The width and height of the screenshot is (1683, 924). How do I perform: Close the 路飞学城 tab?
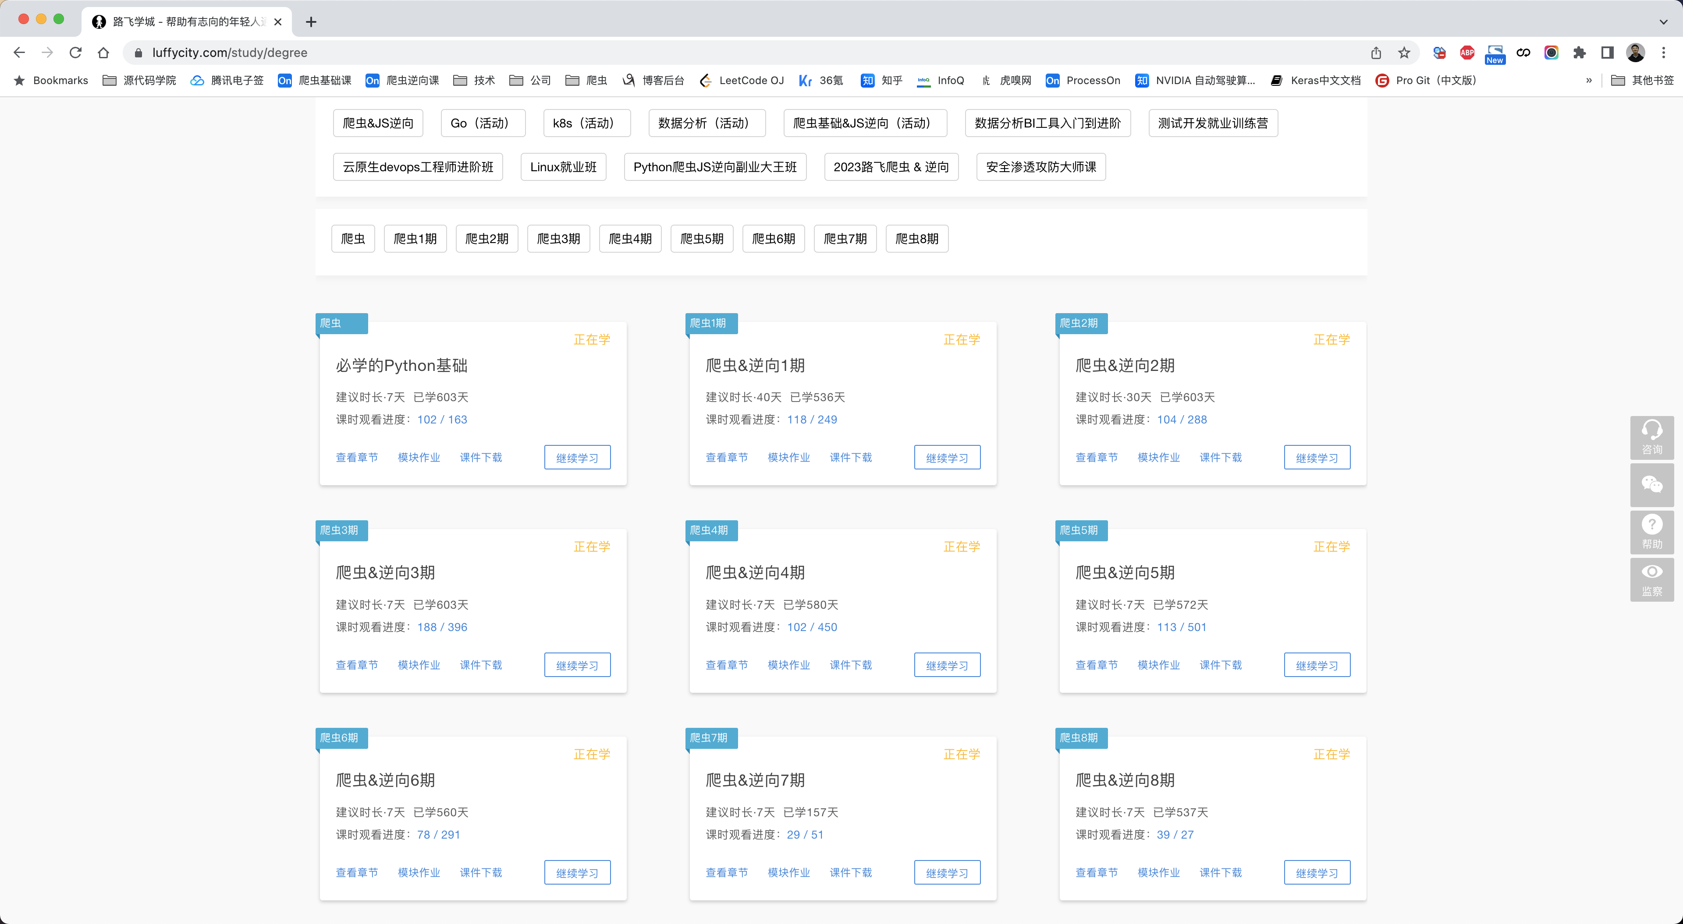click(278, 21)
